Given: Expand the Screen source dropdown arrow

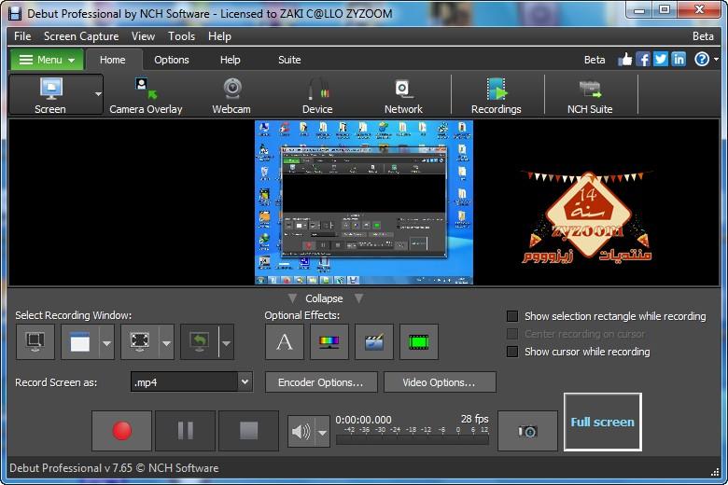Looking at the screenshot, I should coord(98,94).
